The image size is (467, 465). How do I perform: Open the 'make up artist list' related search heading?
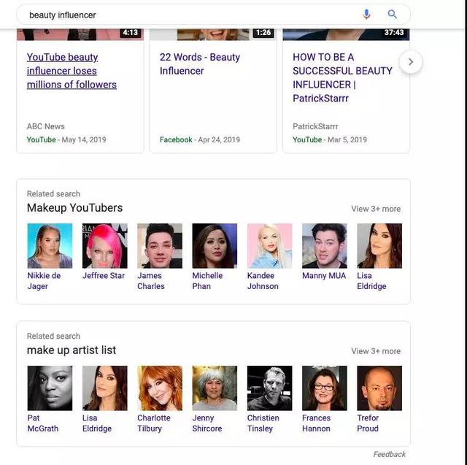[x=72, y=350]
